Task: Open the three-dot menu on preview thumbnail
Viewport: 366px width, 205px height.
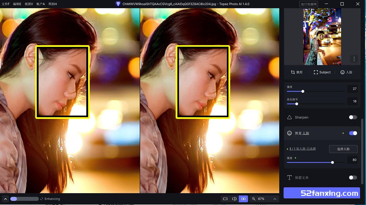Action: click(354, 59)
